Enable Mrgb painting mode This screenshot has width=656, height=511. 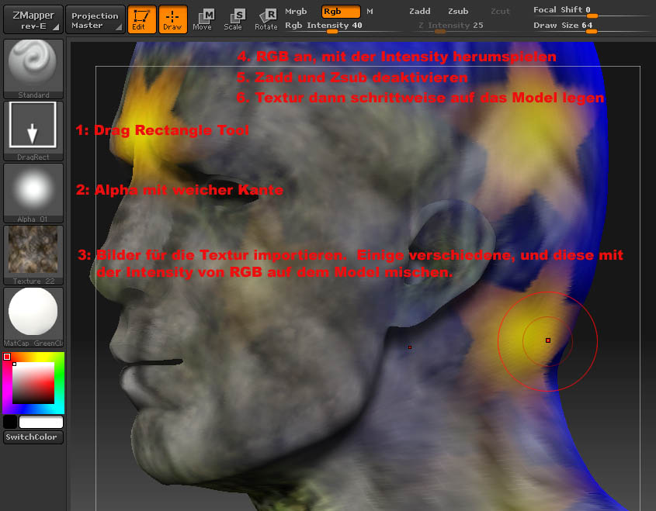click(296, 12)
